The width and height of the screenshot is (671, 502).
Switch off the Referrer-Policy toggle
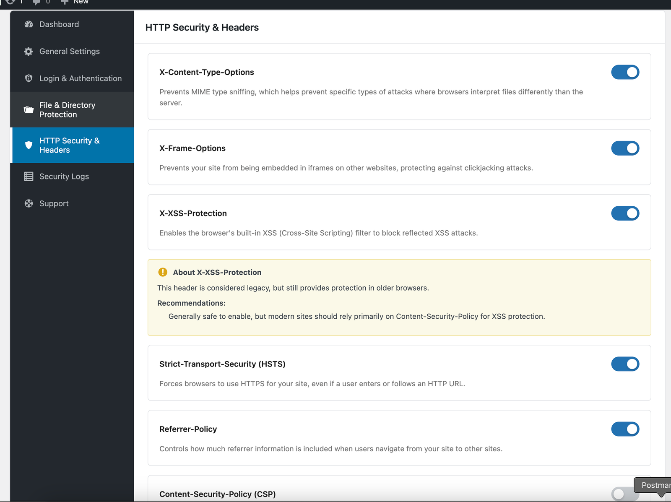[625, 429]
